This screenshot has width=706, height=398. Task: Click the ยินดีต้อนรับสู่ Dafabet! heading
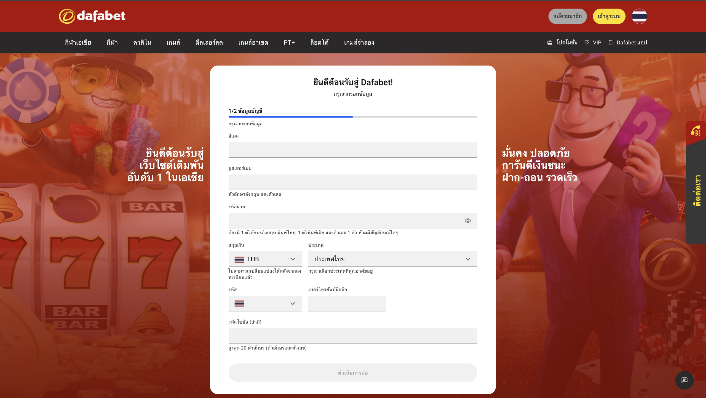(x=353, y=82)
